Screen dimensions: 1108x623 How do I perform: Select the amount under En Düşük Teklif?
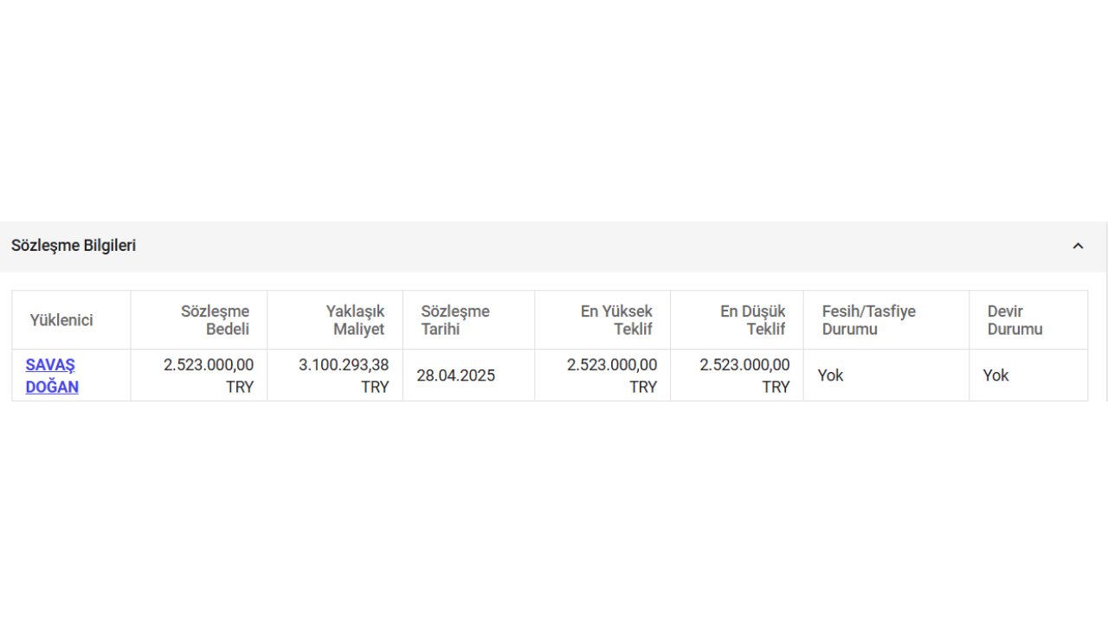click(744, 365)
